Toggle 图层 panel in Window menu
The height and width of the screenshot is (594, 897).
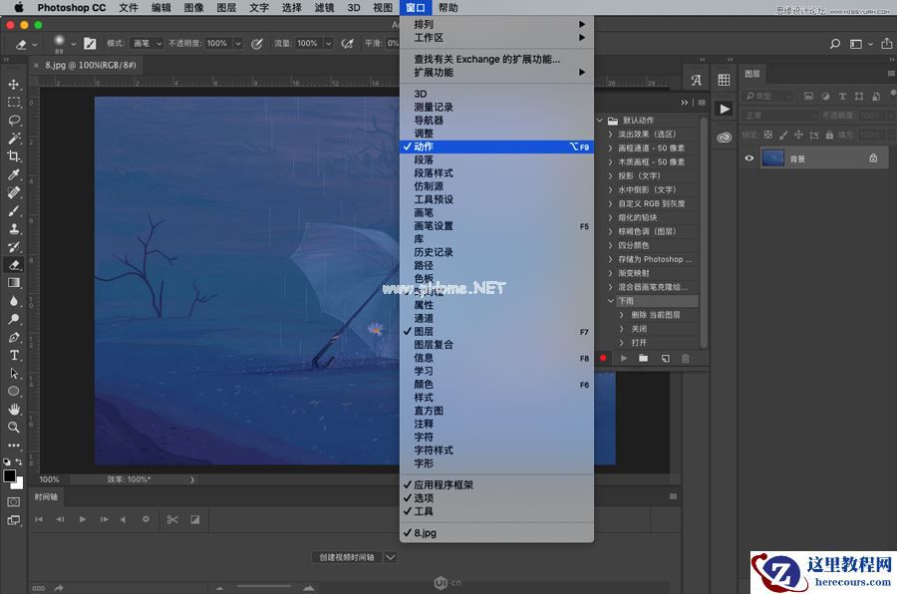pyautogui.click(x=496, y=331)
